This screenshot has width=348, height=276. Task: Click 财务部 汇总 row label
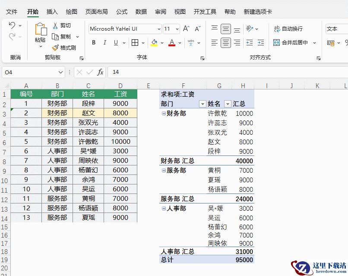(177, 161)
